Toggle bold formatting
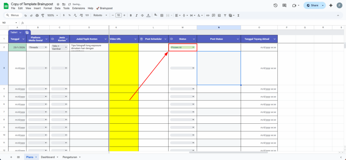Image resolution: width=346 pixels, height=160 pixels. coord(131,15)
